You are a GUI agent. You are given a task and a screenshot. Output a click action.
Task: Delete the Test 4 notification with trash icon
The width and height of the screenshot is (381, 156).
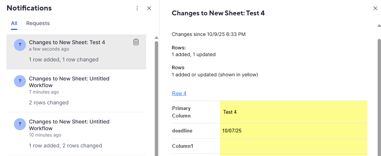[136, 42]
